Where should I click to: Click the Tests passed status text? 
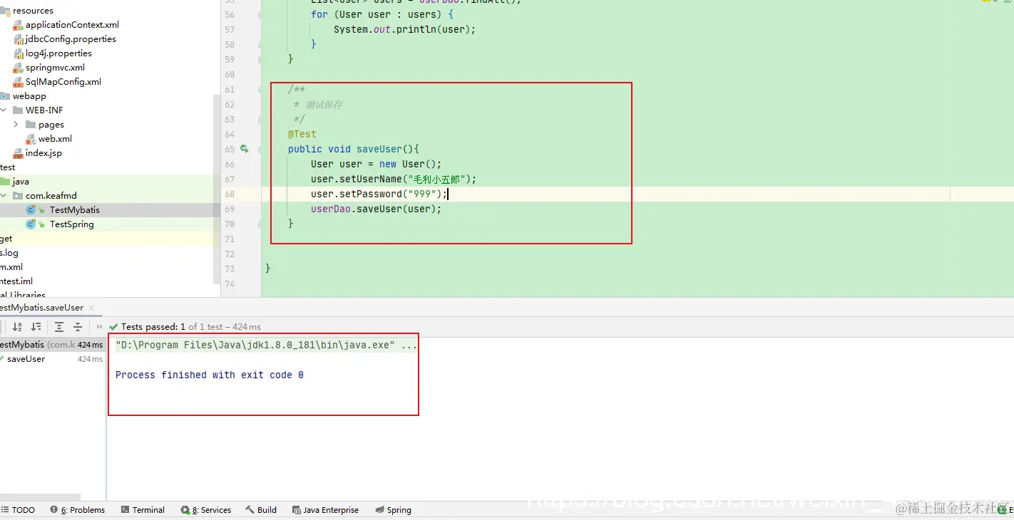click(x=191, y=327)
